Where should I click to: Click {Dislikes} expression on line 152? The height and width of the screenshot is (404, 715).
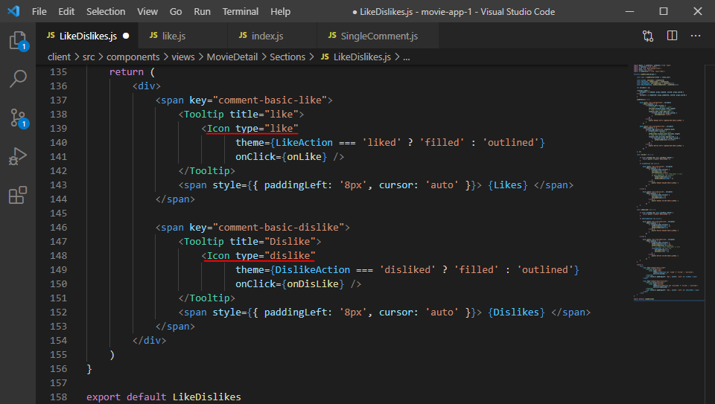point(516,312)
